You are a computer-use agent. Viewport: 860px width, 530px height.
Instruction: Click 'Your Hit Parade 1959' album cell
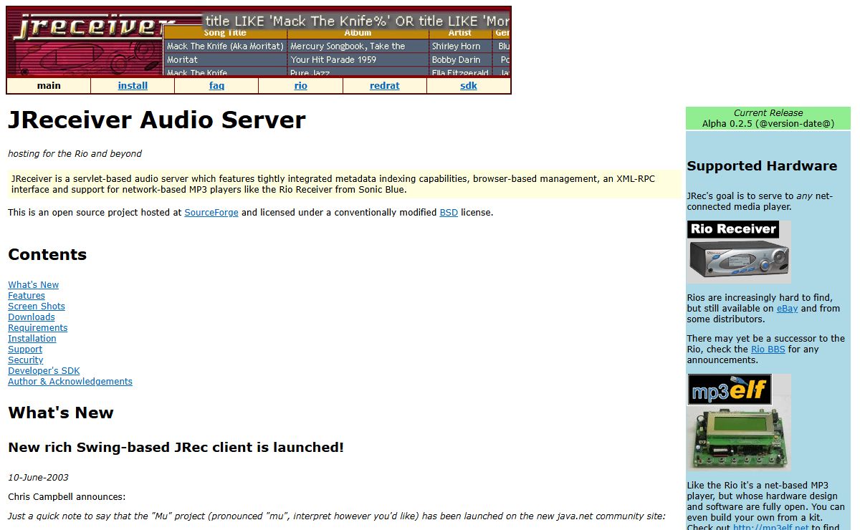pyautogui.click(x=333, y=60)
